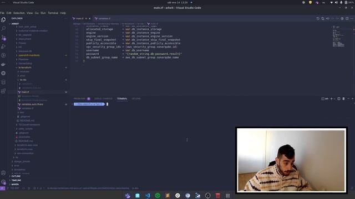355x199 pixels.
Task: Open the Run and Debug view
Action: tap(3, 46)
